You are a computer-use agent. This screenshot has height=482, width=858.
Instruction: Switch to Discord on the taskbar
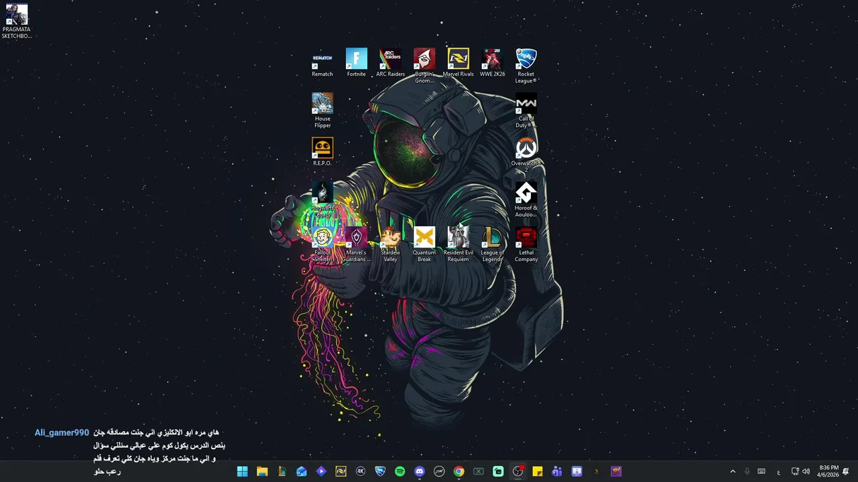click(x=420, y=471)
